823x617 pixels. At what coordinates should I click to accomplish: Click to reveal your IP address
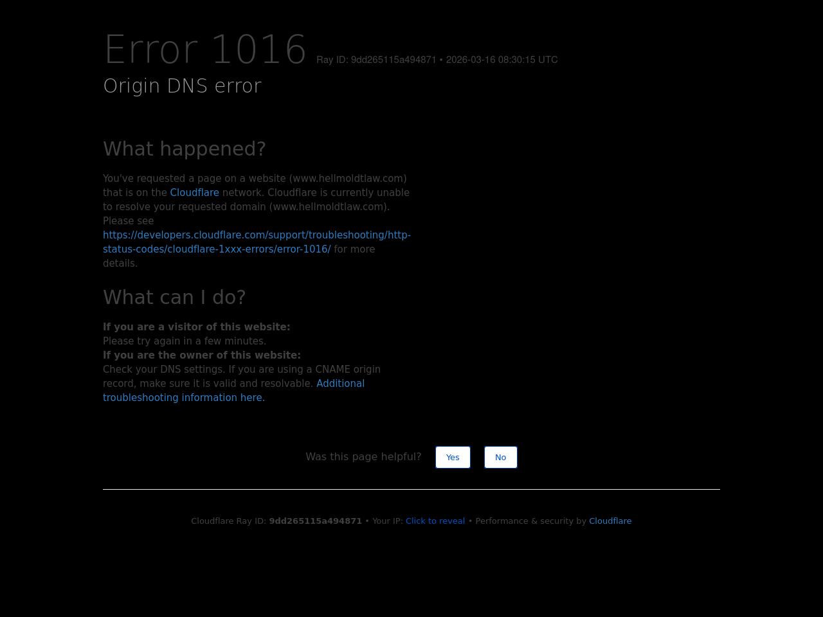pyautogui.click(x=435, y=521)
